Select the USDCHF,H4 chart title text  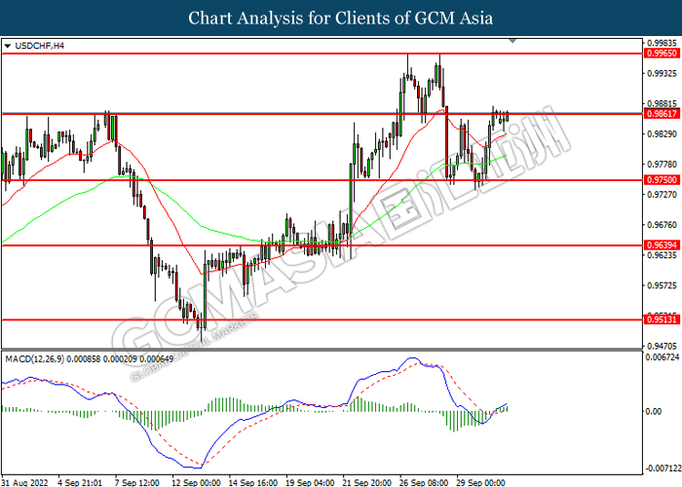(39, 46)
